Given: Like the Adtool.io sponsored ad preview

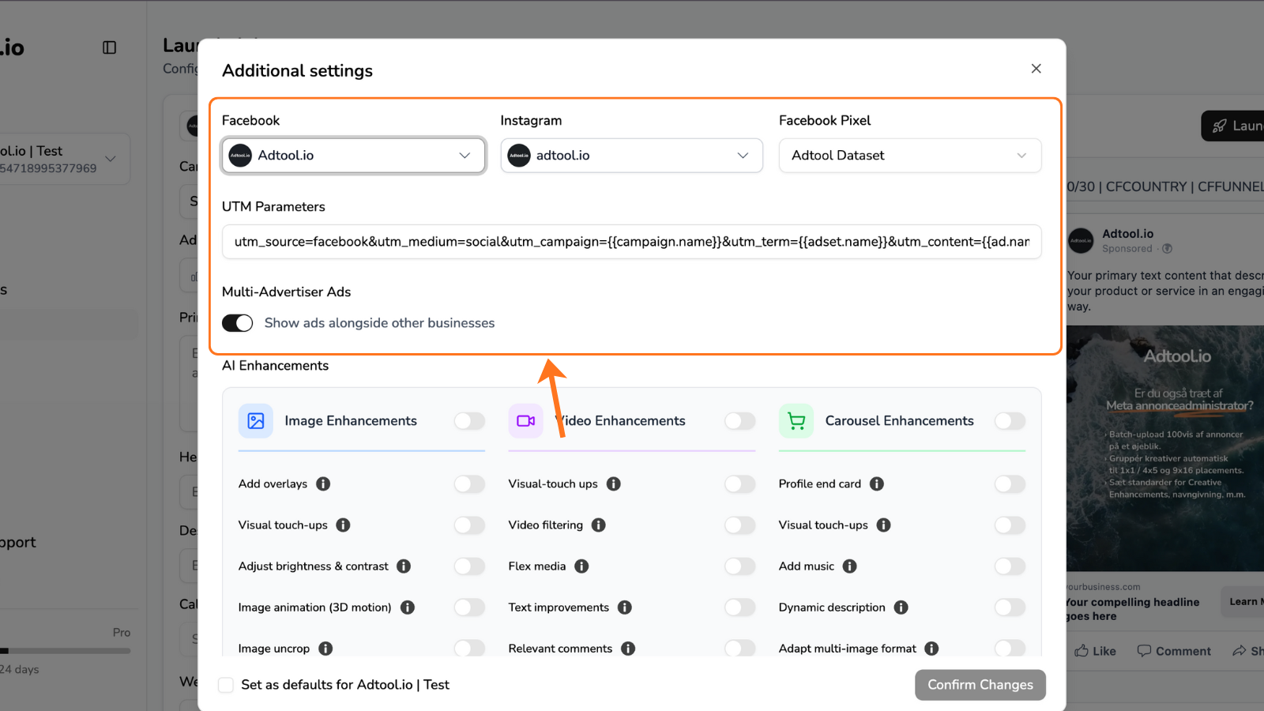Looking at the screenshot, I should click(x=1095, y=650).
